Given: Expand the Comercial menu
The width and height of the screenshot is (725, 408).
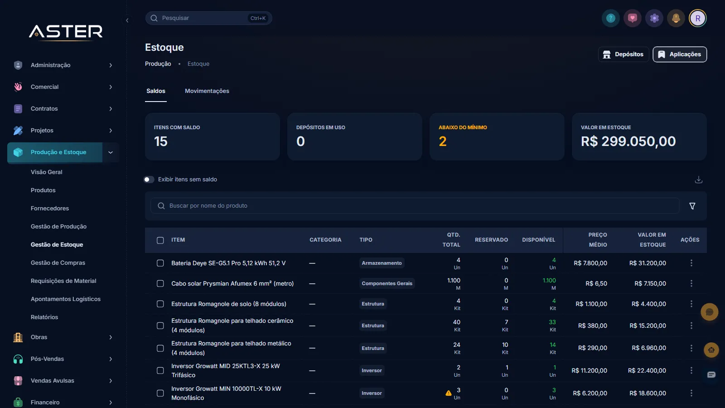Looking at the screenshot, I should coord(63,87).
